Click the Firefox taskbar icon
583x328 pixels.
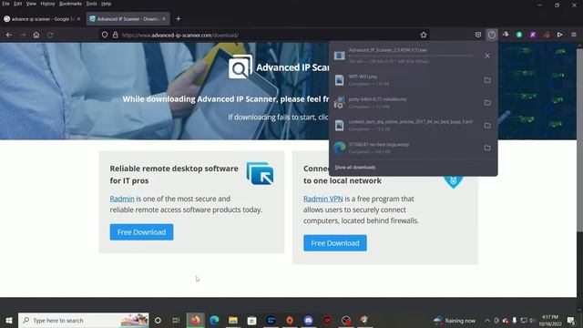pos(196,320)
